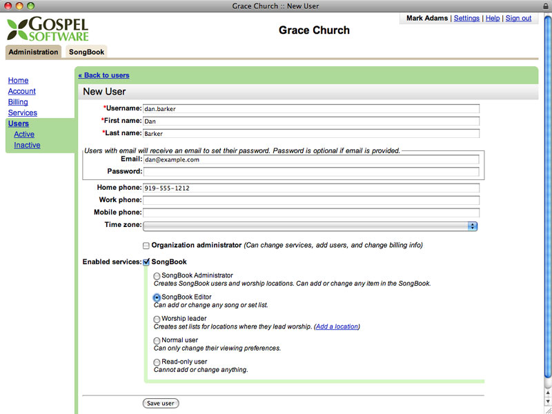Click the Grace Church heading
The width and height of the screenshot is (552, 414).
pyautogui.click(x=315, y=30)
